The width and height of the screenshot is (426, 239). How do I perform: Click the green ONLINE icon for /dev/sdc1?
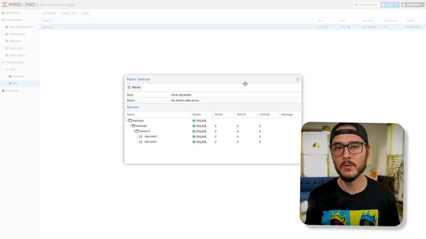(194, 142)
